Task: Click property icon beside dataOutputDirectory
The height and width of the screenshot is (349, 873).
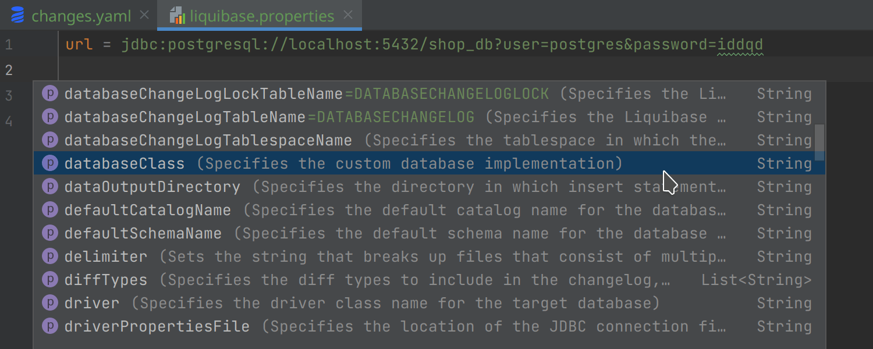Action: tap(51, 187)
